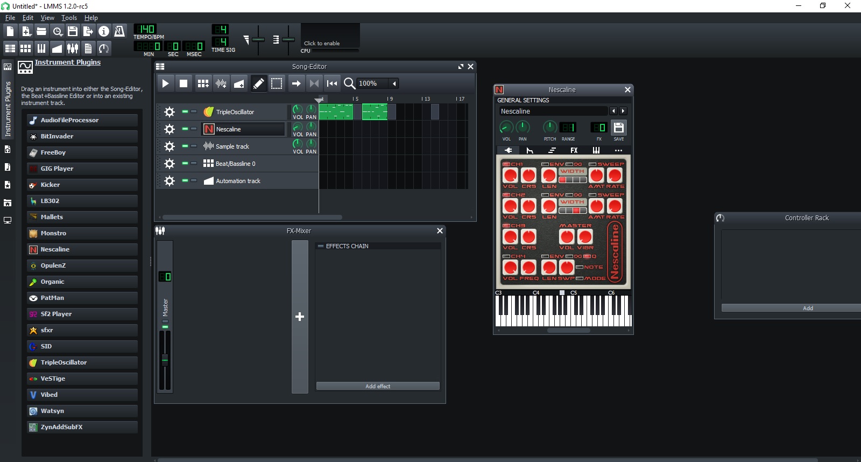The width and height of the screenshot is (861, 462).
Task: Save the Nescaline instrument preset
Action: pyautogui.click(x=619, y=128)
